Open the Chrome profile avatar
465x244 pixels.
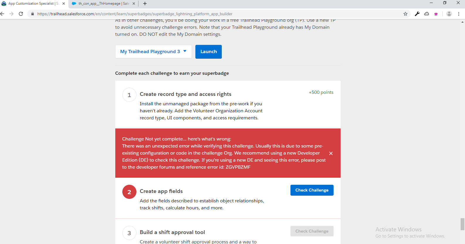[x=449, y=14]
